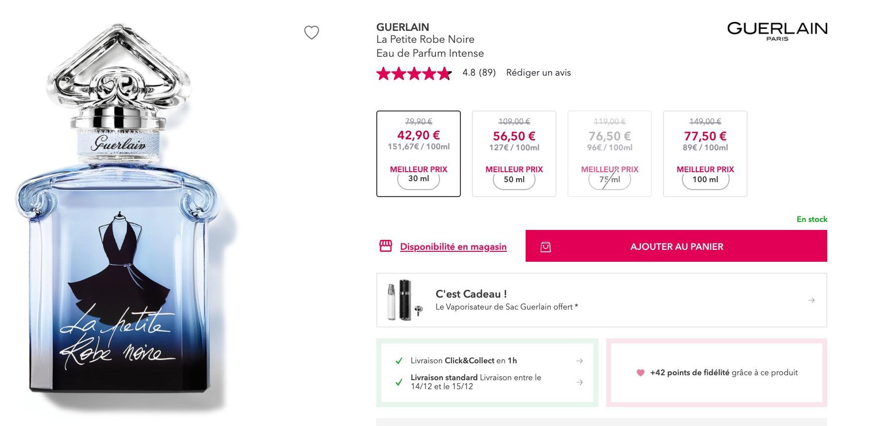Open the Guerlain Paris brand logo
This screenshot has width=878, height=426.
coord(777,31)
